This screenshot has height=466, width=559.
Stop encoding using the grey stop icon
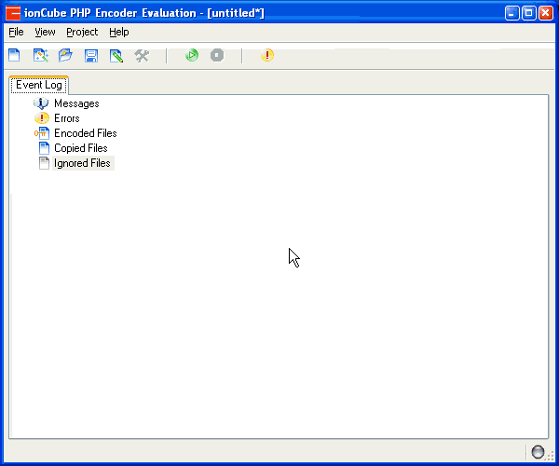[217, 55]
